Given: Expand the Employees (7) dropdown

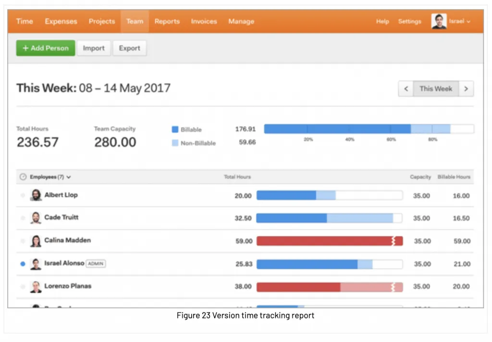Looking at the screenshot, I should click(x=50, y=177).
